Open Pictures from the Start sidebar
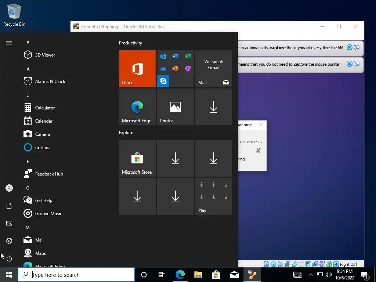Viewport: 376px width, 282px height. 9,223
